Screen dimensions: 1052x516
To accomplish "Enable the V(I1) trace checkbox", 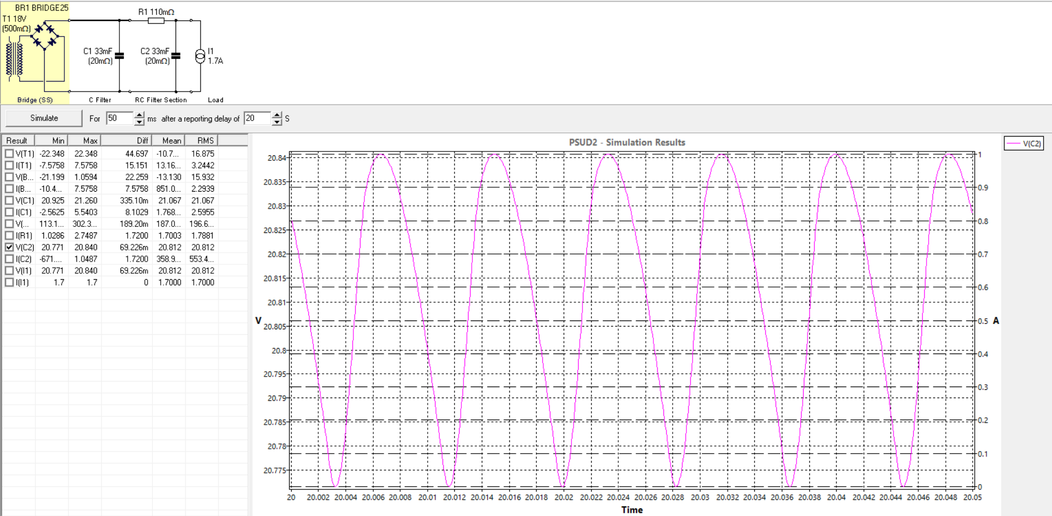I will pos(9,271).
